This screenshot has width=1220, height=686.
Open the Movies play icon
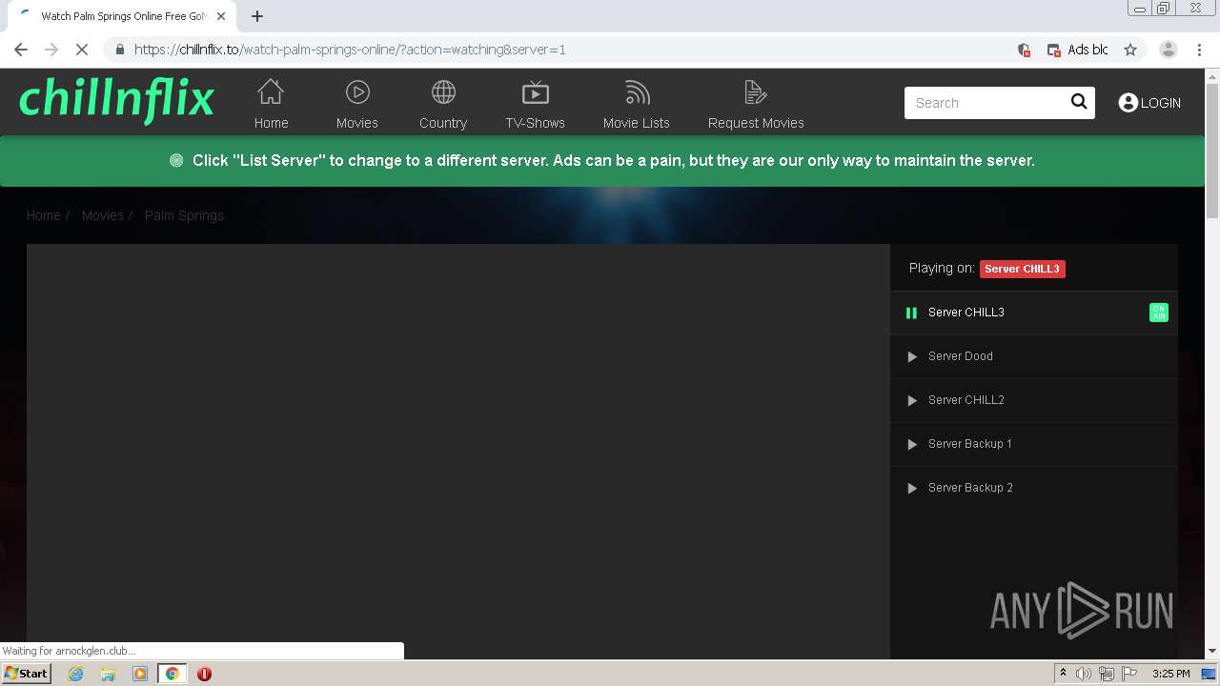click(x=357, y=92)
